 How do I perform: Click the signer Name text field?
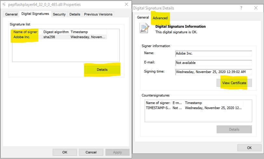(213, 53)
